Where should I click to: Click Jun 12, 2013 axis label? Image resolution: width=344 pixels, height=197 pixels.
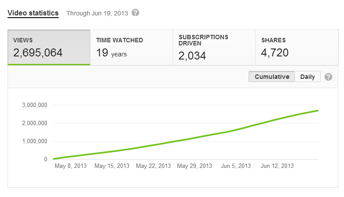(x=277, y=166)
